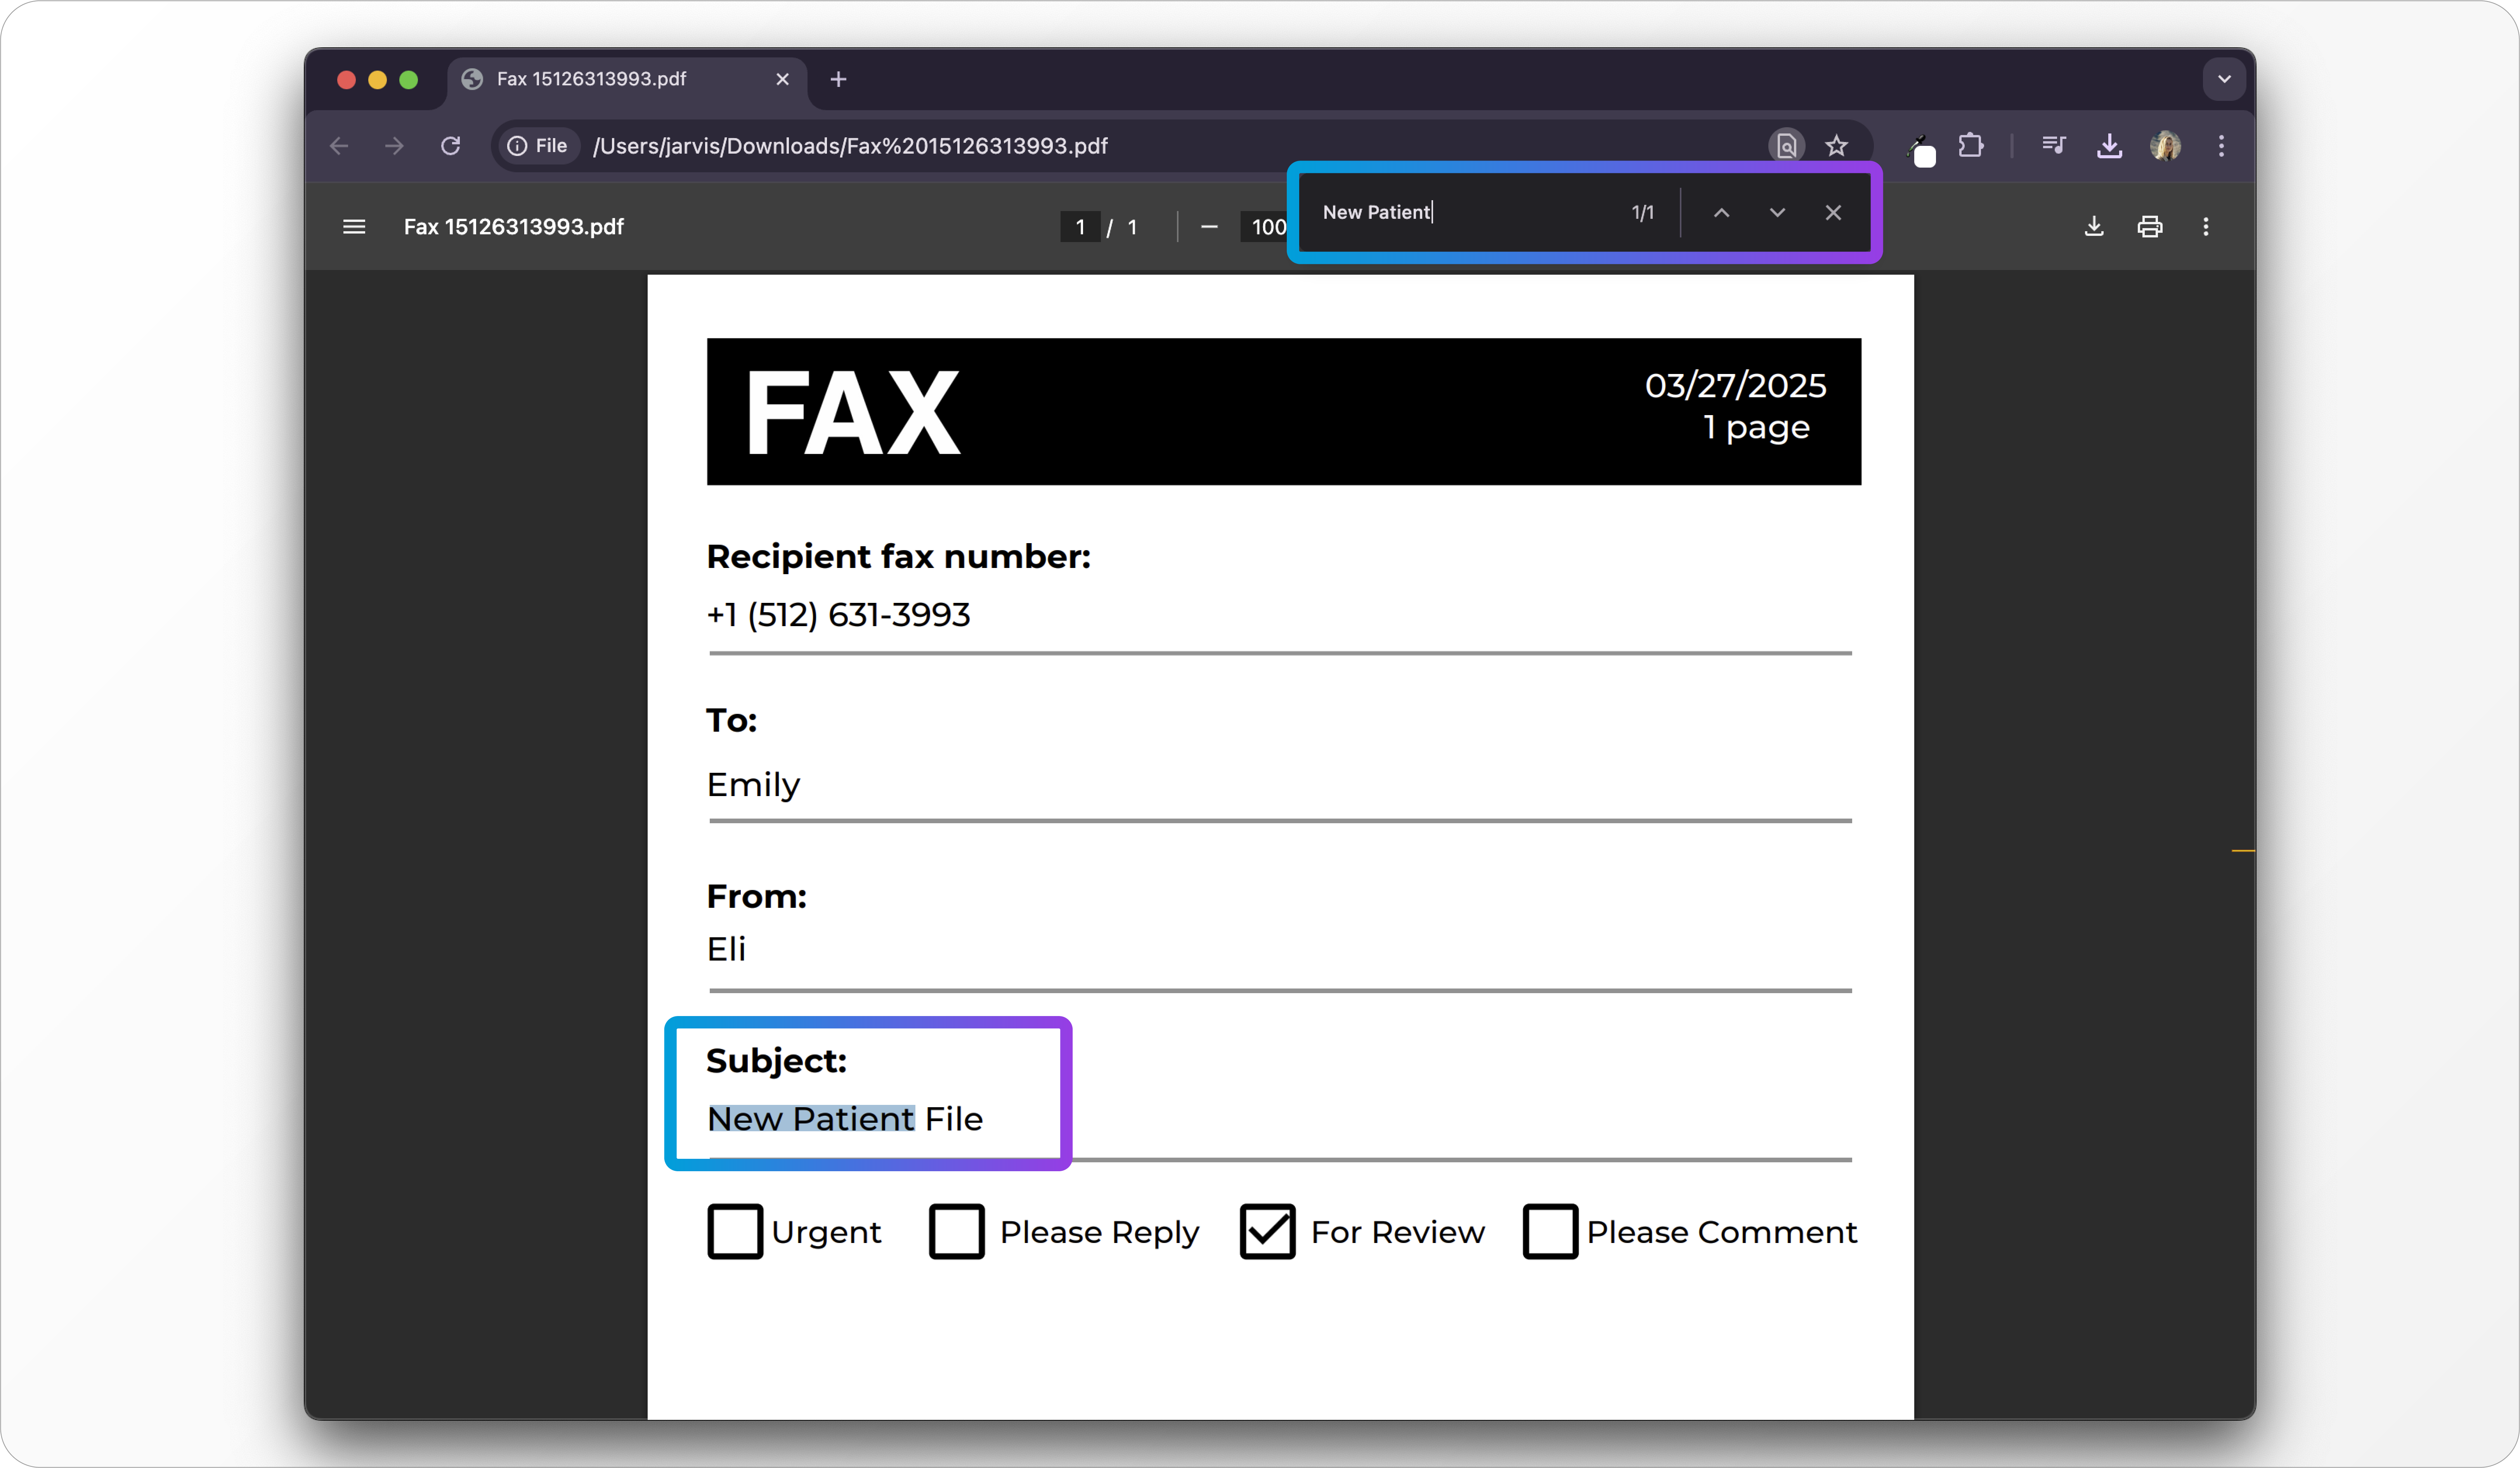Reload the page with refresh icon
Viewport: 2520px width, 1468px height.
(451, 146)
